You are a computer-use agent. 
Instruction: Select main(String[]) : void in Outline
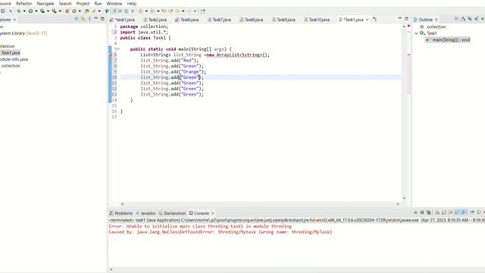coord(448,39)
